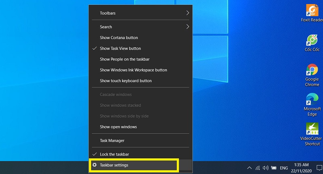The image size is (323, 174).
Task: Open VideoCutter Shortcut desktop icon
Action: point(312,135)
